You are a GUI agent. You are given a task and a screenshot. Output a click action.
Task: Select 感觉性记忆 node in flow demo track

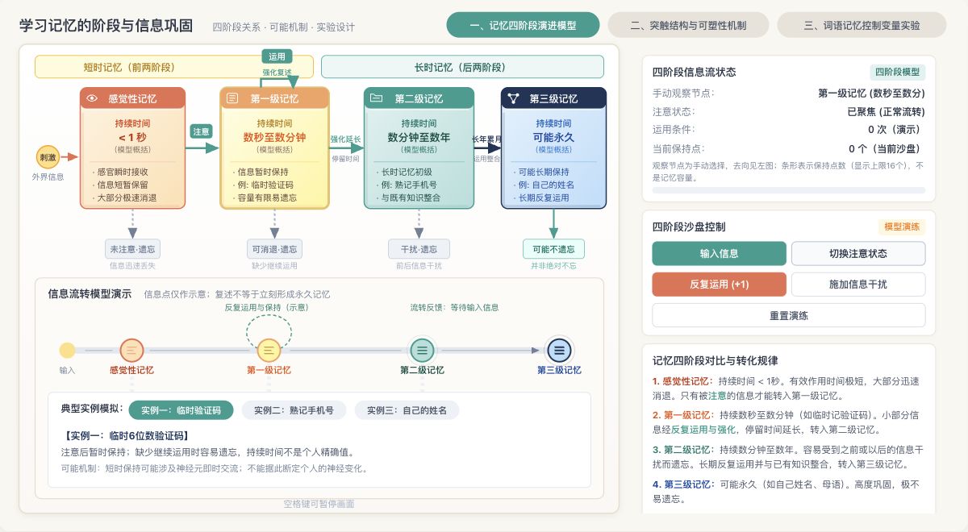pyautogui.click(x=131, y=351)
